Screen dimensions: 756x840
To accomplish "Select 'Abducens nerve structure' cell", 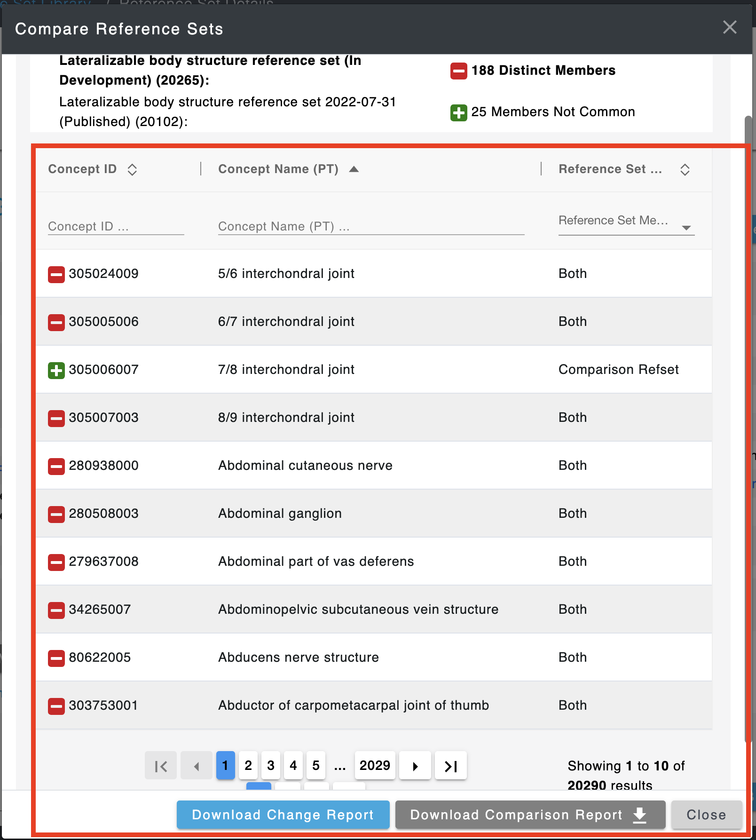I will click(299, 658).
